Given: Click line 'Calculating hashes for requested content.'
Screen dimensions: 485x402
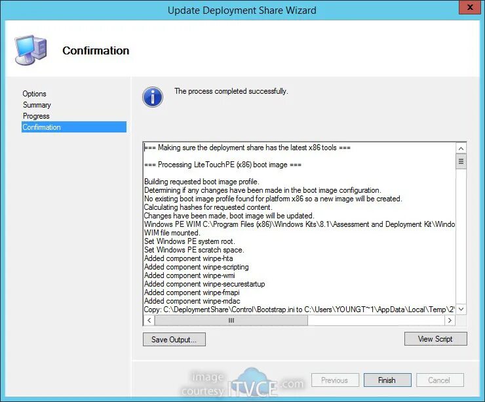Looking at the screenshot, I should tap(208, 207).
